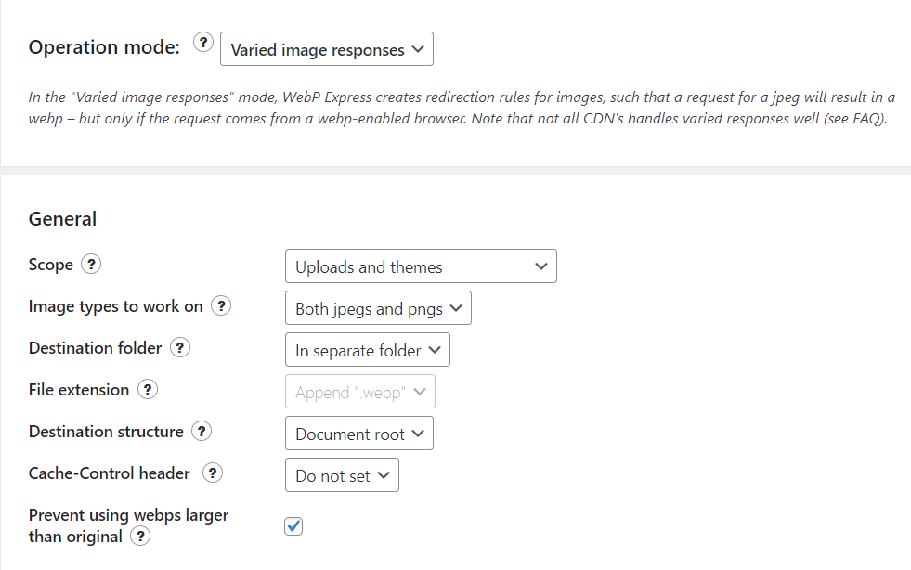Open the 'Document root' structure dropdown
The width and height of the screenshot is (911, 570).
click(358, 434)
